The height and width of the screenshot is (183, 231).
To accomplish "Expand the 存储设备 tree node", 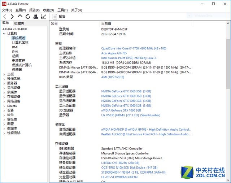I will click(4, 97).
